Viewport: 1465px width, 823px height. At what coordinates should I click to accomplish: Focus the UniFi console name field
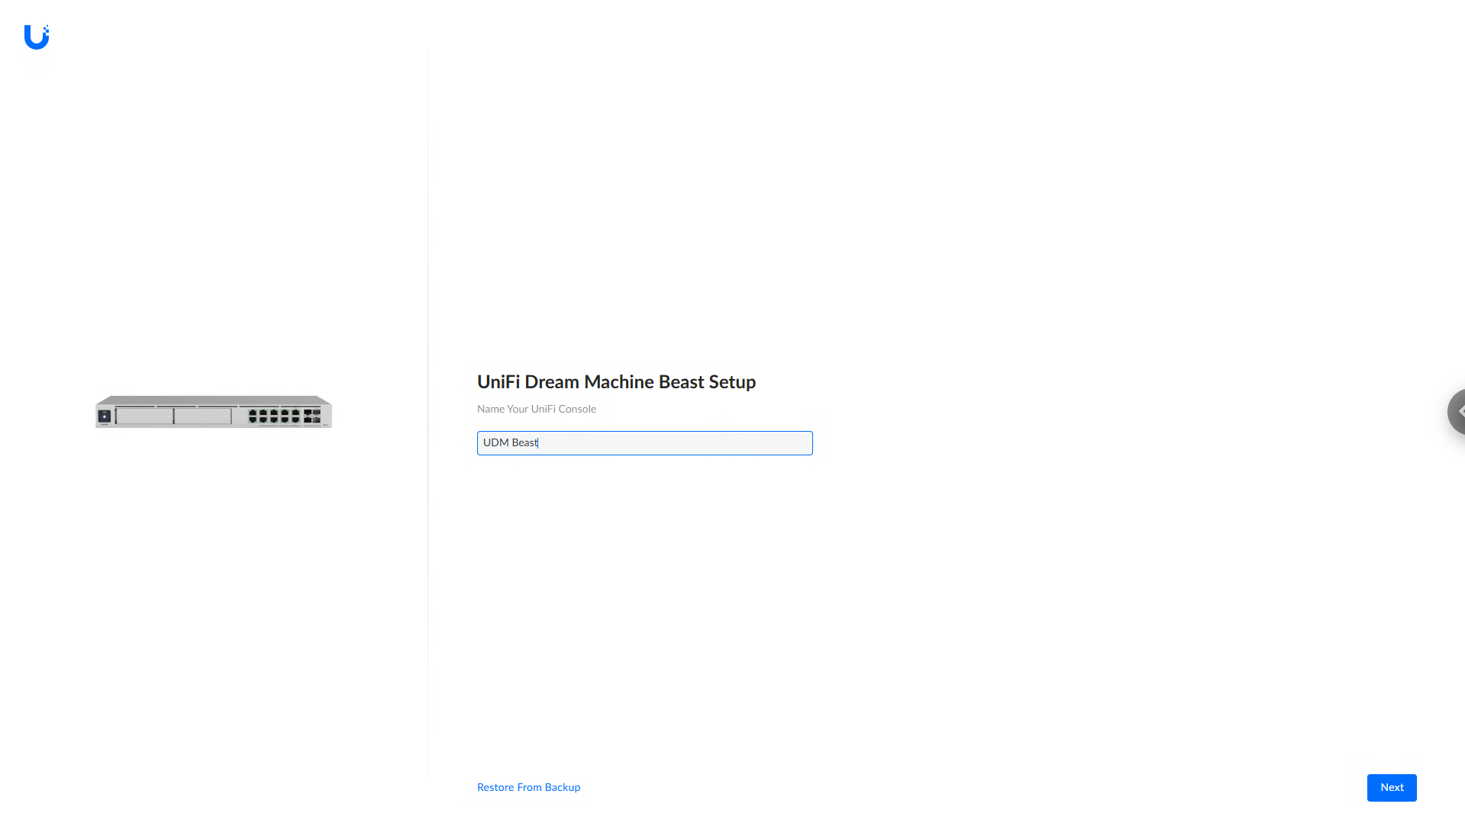pos(644,442)
